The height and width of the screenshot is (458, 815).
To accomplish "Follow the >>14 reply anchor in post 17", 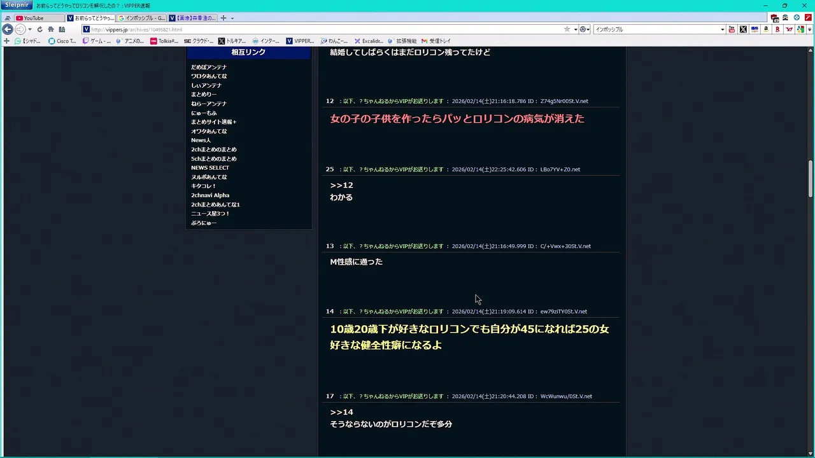I will coord(341,412).
